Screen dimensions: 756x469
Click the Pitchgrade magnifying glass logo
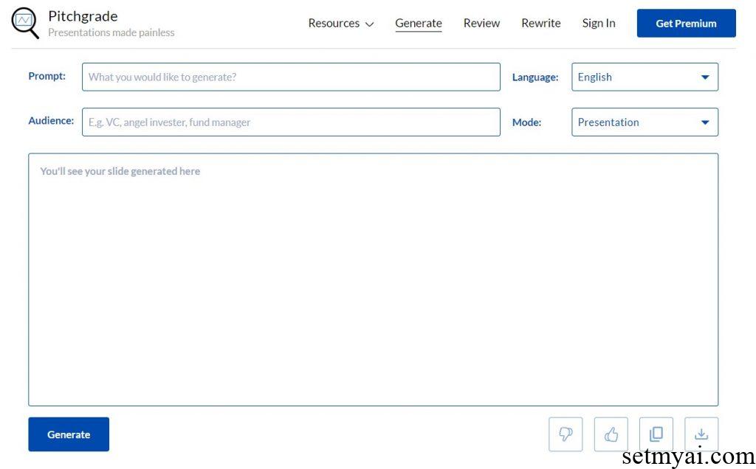(24, 23)
